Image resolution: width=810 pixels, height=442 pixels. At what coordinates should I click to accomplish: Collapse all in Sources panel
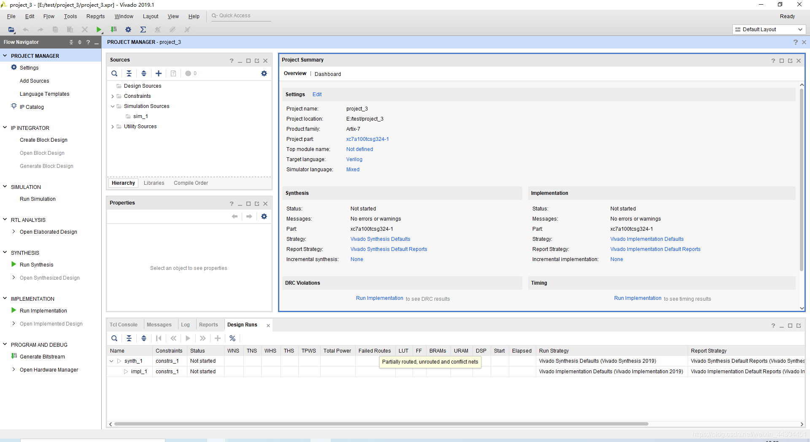(x=129, y=73)
